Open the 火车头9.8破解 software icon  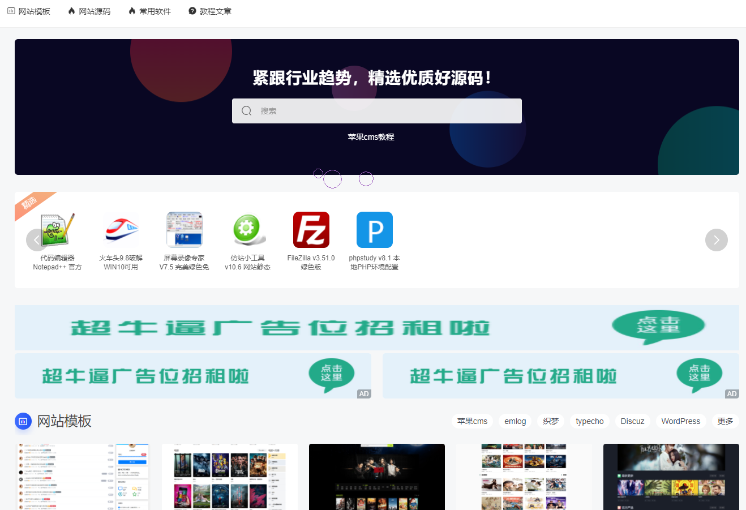120,229
